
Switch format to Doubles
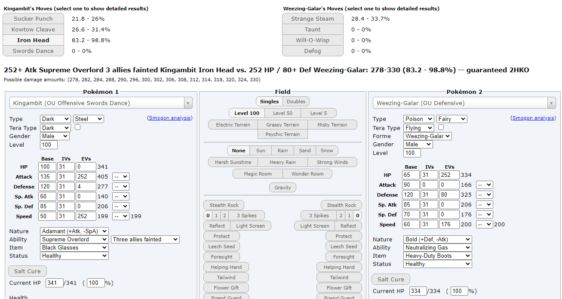pyautogui.click(x=296, y=102)
